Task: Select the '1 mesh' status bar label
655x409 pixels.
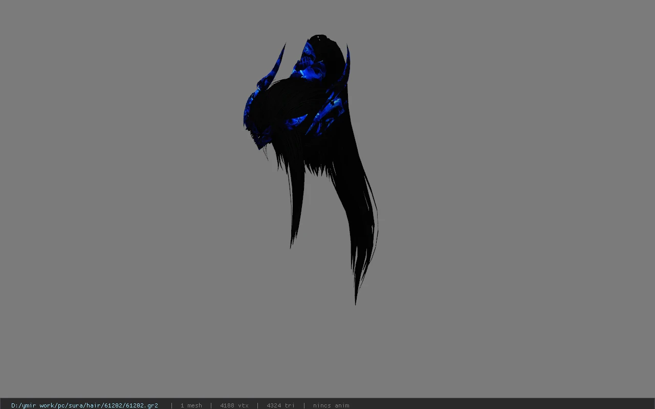Action: [191, 405]
